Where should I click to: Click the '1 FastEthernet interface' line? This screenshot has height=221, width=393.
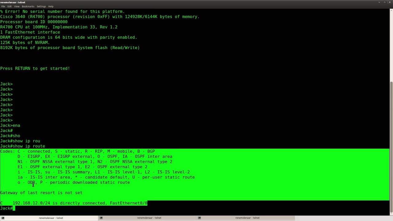coord(30,32)
